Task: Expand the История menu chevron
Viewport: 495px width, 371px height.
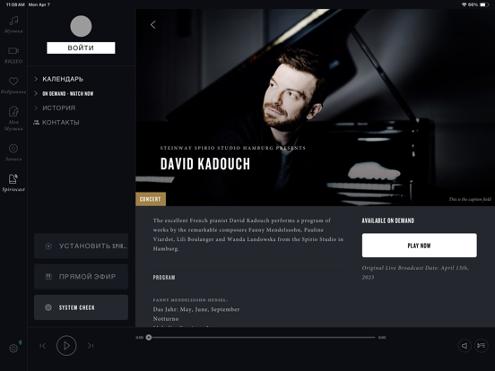Action: (x=36, y=108)
